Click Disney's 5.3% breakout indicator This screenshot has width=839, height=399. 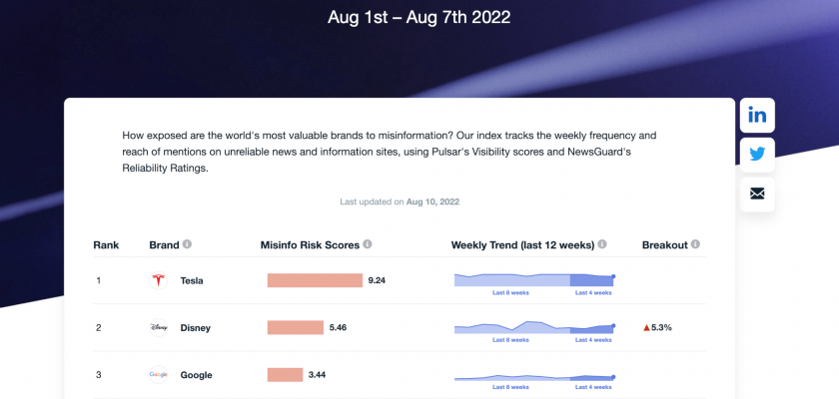pos(657,327)
